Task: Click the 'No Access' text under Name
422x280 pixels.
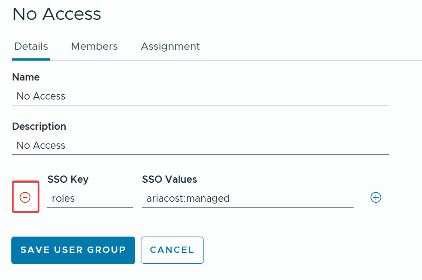Action: 41,96
